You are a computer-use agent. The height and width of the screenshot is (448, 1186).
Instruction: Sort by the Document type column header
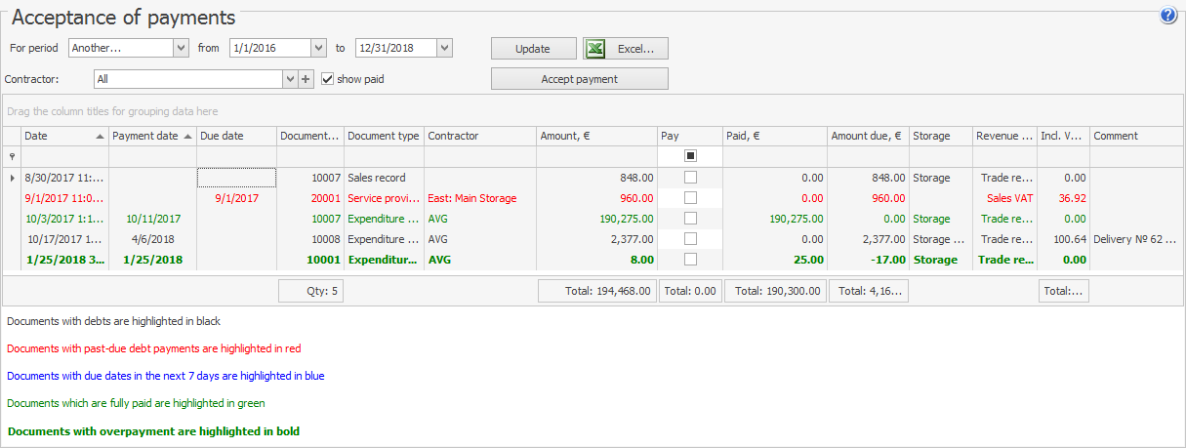point(384,137)
